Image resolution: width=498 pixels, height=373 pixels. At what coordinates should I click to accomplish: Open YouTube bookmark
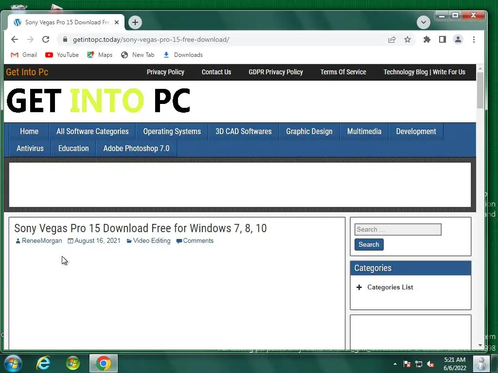click(62, 55)
